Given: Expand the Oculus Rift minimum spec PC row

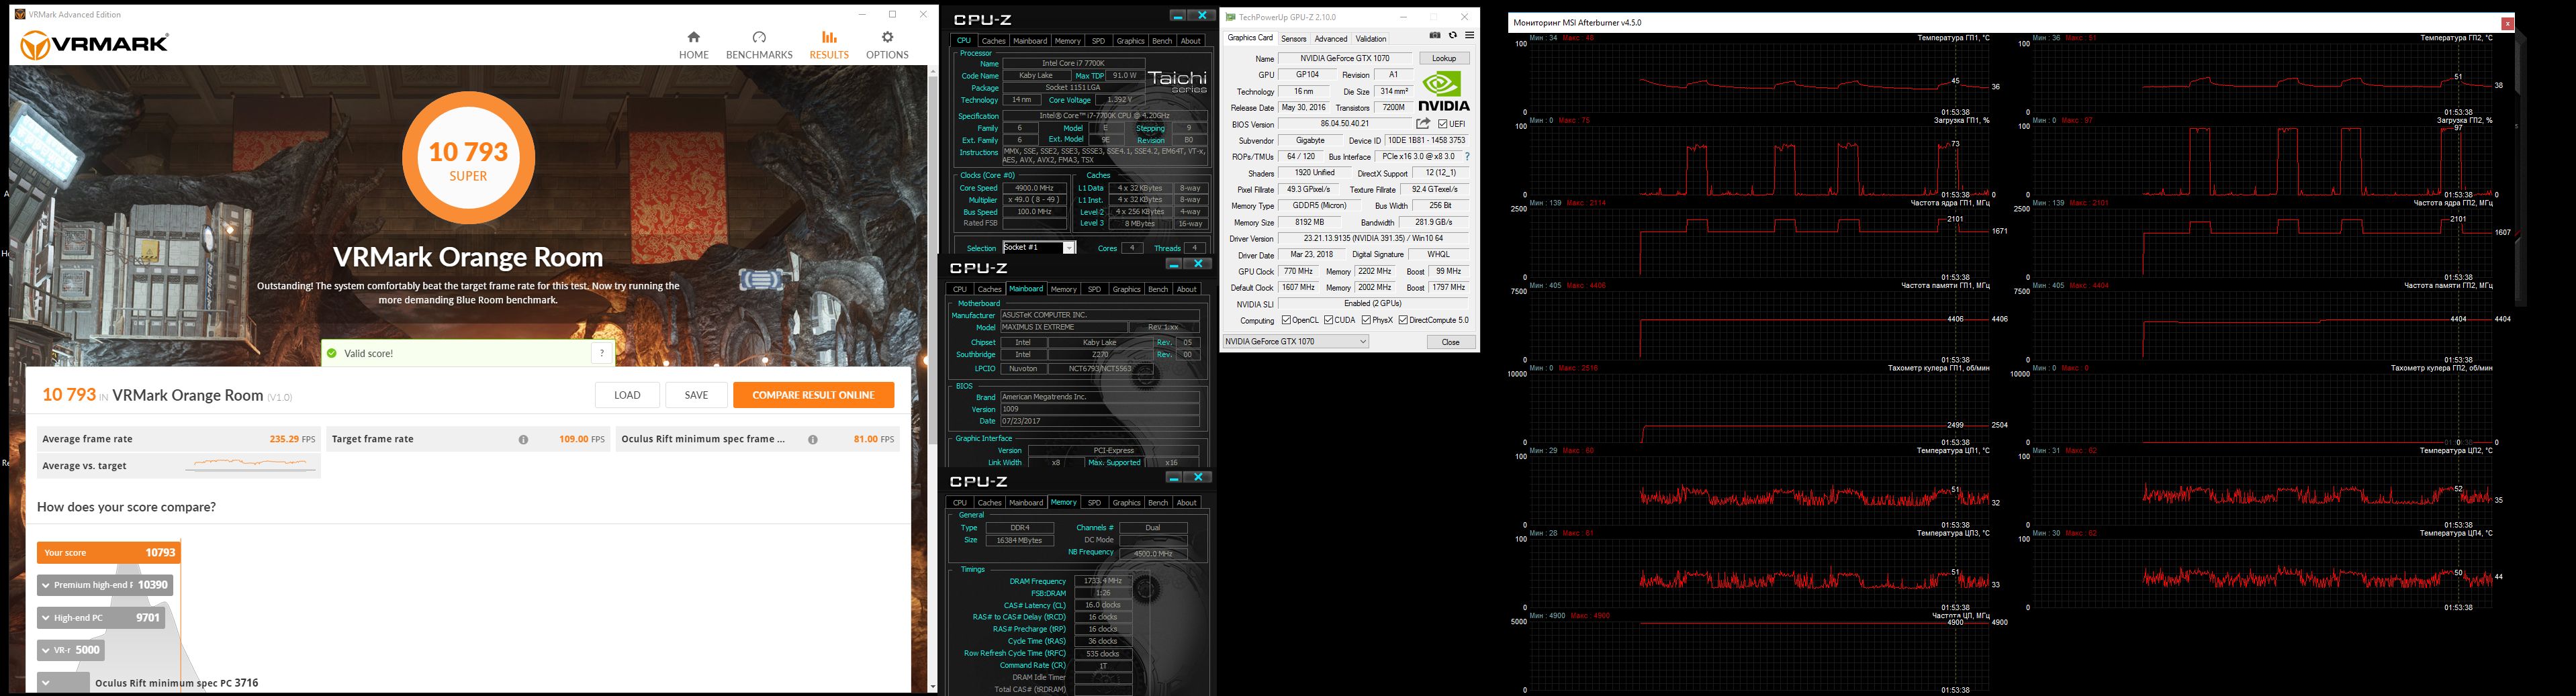Looking at the screenshot, I should 64,683.
